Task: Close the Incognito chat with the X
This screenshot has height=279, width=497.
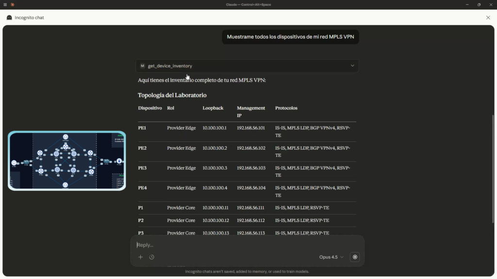Action: click(488, 17)
